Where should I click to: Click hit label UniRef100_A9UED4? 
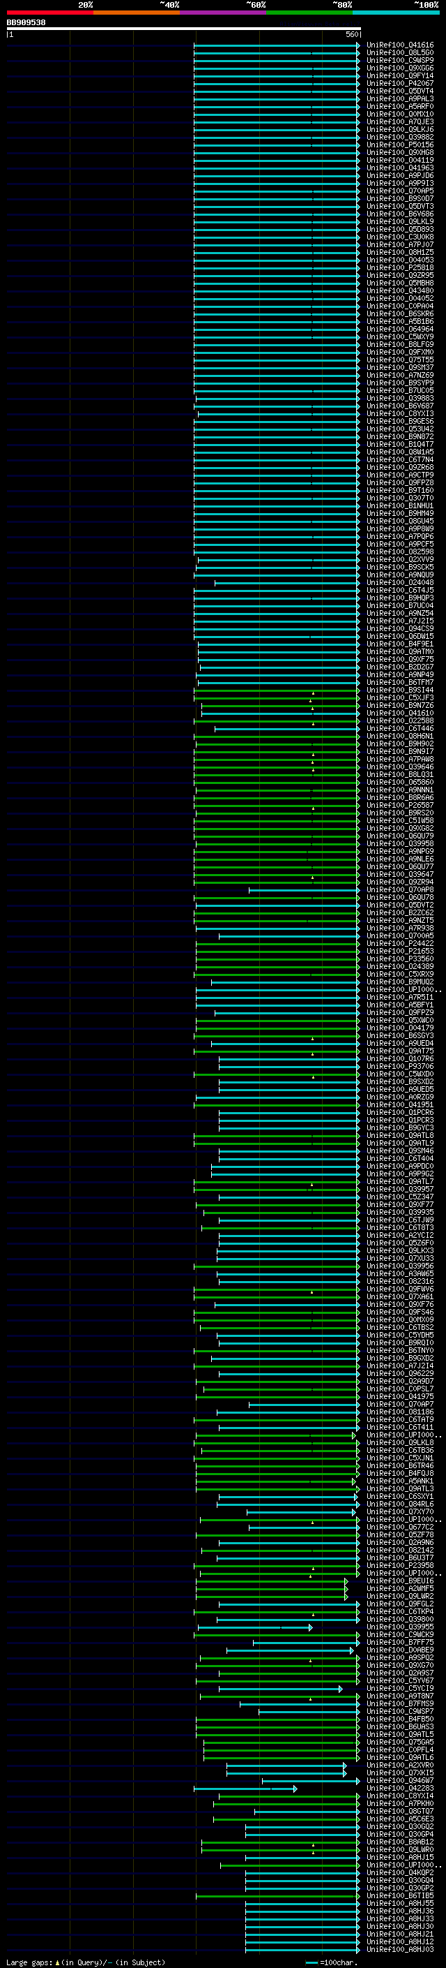(400, 1043)
